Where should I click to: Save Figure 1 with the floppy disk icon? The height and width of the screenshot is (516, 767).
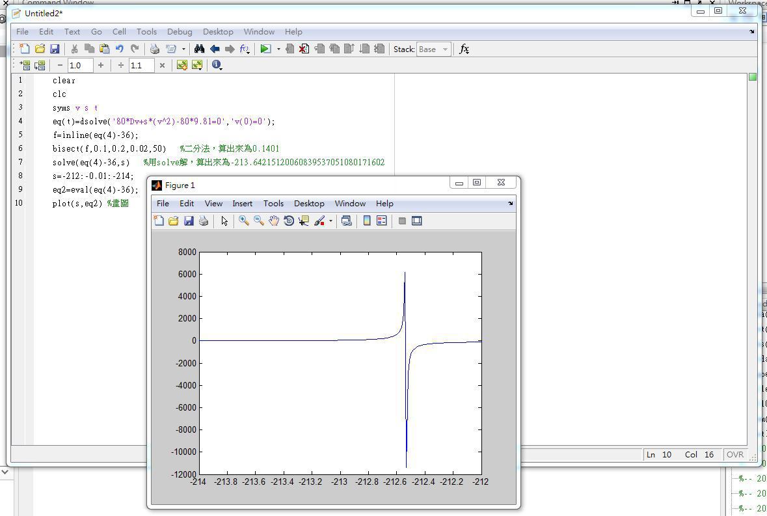coord(189,221)
